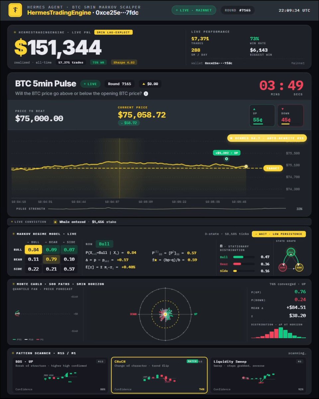Viewport: 319px width, 399px height.
Task: Click the info icon beside the BTC question
Action: coord(146,94)
